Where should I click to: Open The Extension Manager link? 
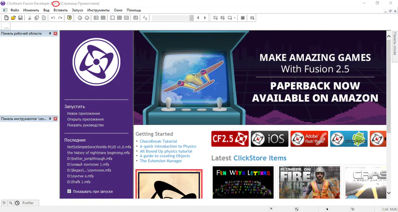[x=161, y=161]
